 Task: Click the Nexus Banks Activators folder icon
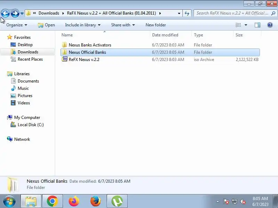[65, 45]
